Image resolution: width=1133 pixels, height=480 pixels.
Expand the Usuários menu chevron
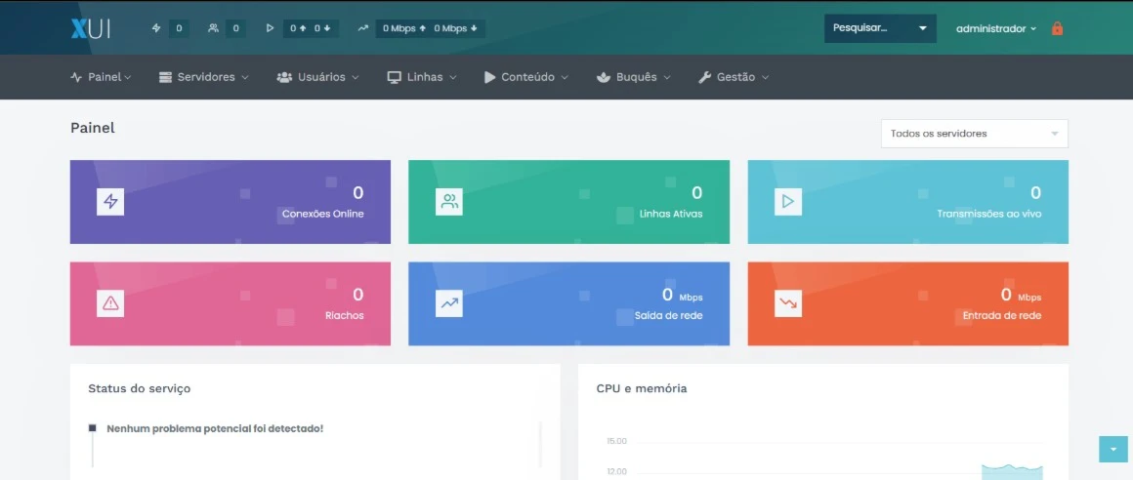tap(356, 77)
